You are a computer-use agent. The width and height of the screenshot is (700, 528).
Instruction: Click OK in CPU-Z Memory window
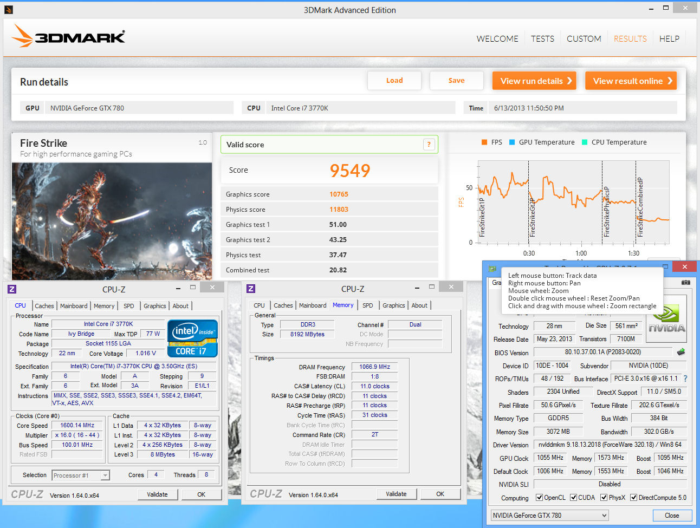pyautogui.click(x=440, y=494)
